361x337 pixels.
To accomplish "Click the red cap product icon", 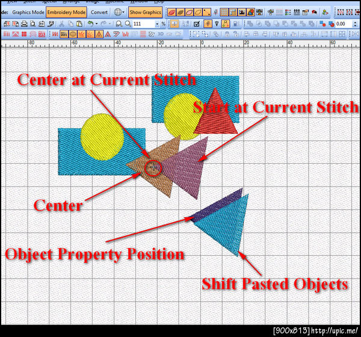I will (x=314, y=12).
